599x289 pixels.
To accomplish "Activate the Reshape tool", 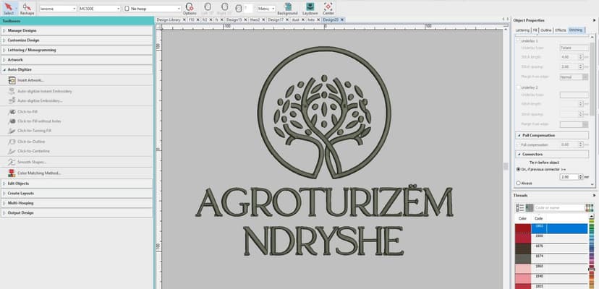I will [27, 8].
